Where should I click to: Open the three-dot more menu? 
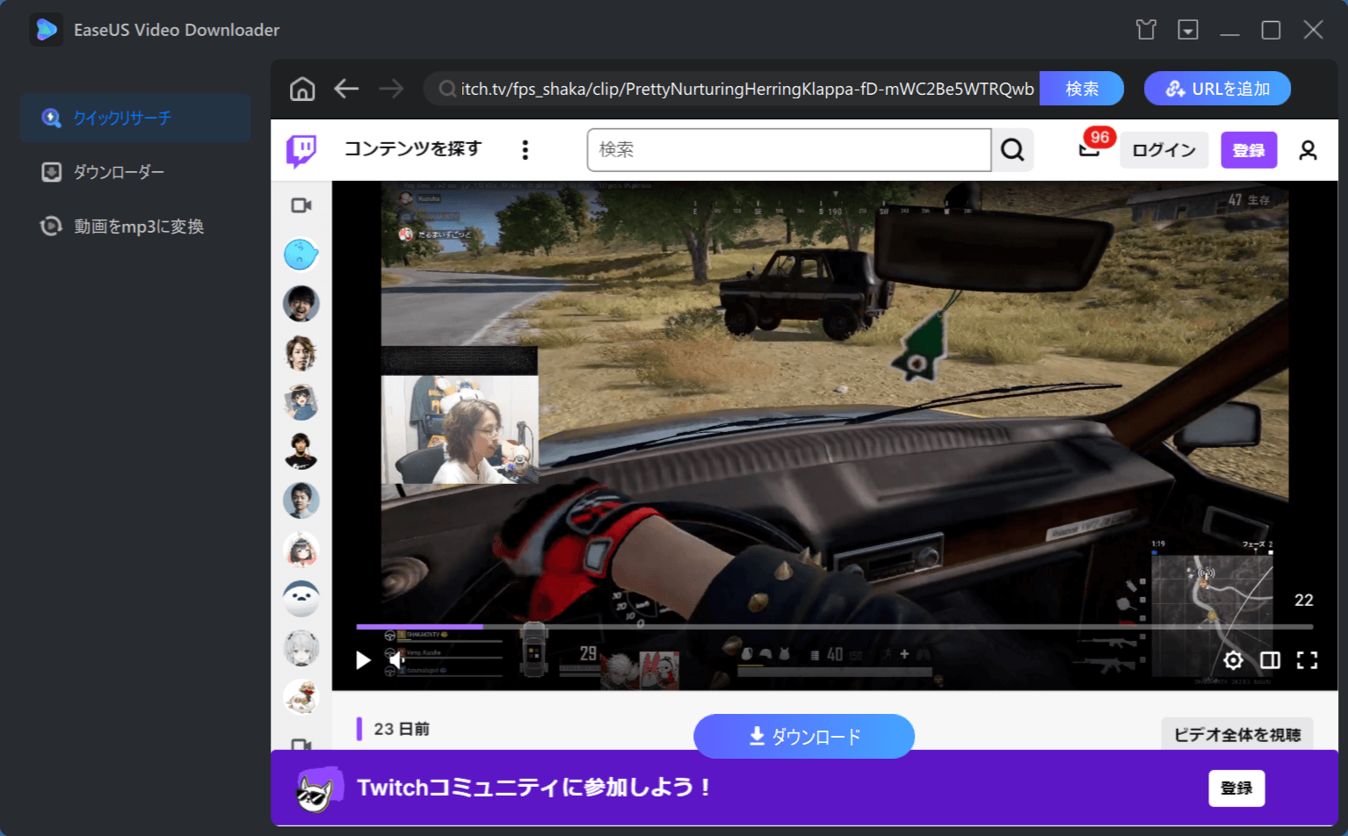525,150
